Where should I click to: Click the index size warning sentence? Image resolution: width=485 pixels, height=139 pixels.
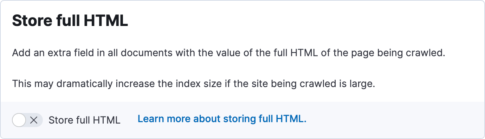pos(194,84)
